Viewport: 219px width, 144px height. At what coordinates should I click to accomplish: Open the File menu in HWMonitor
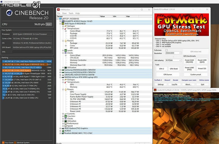[x=58, y=13]
